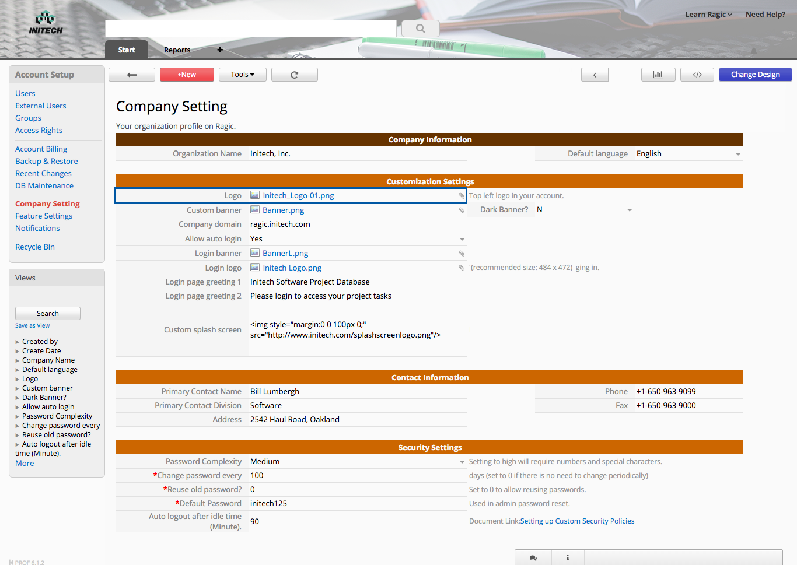Switch to the Reports tab

click(177, 50)
